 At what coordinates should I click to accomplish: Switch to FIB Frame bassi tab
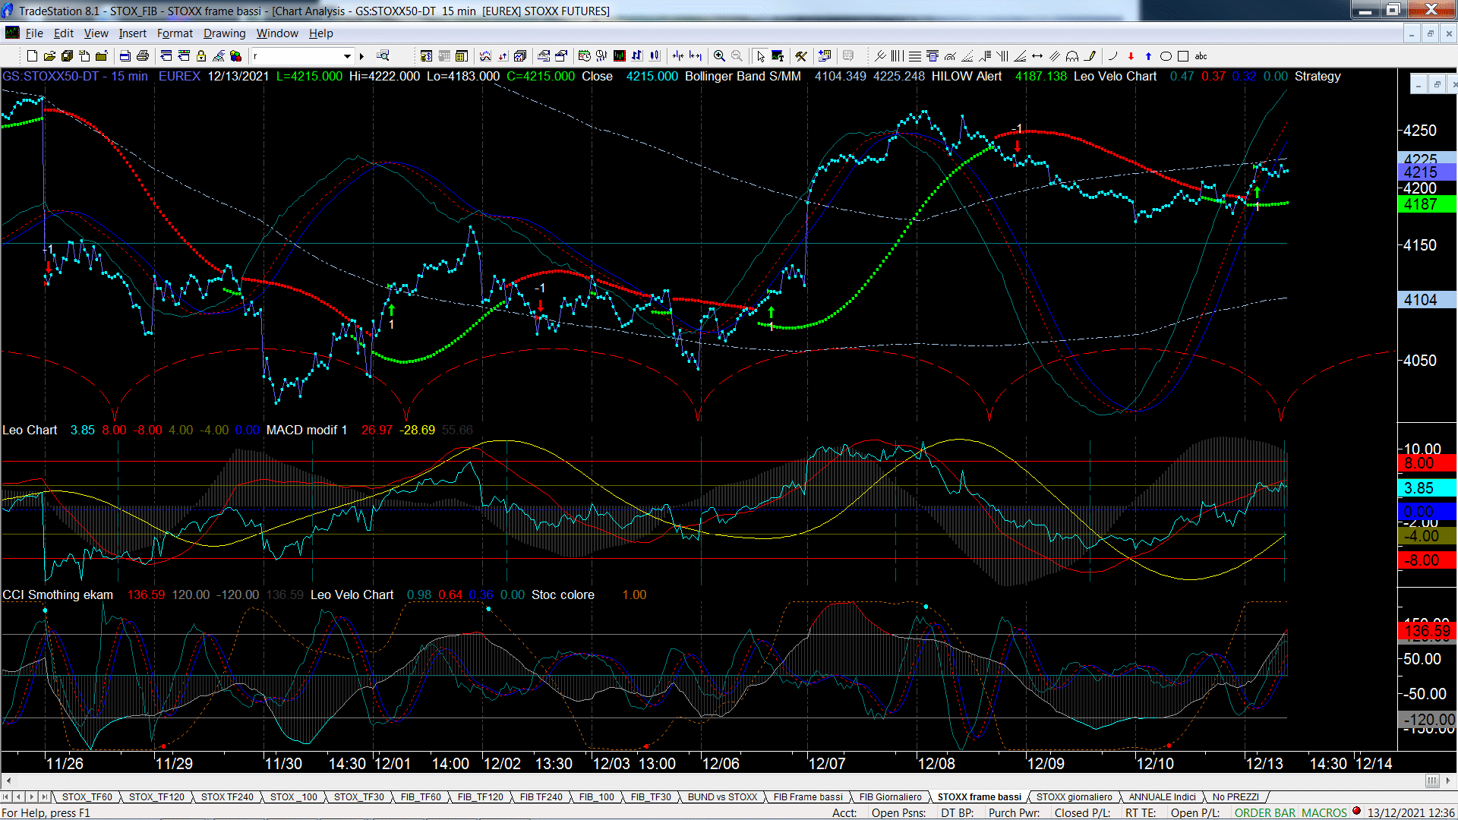pyautogui.click(x=808, y=796)
